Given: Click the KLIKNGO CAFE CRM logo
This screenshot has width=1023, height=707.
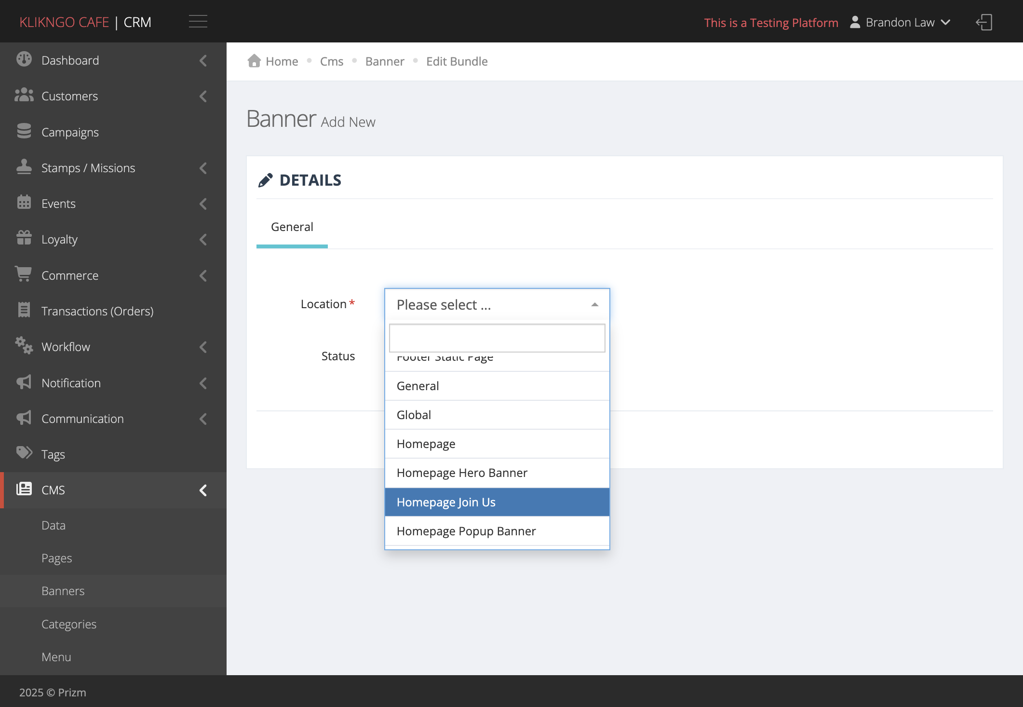Looking at the screenshot, I should click(85, 22).
